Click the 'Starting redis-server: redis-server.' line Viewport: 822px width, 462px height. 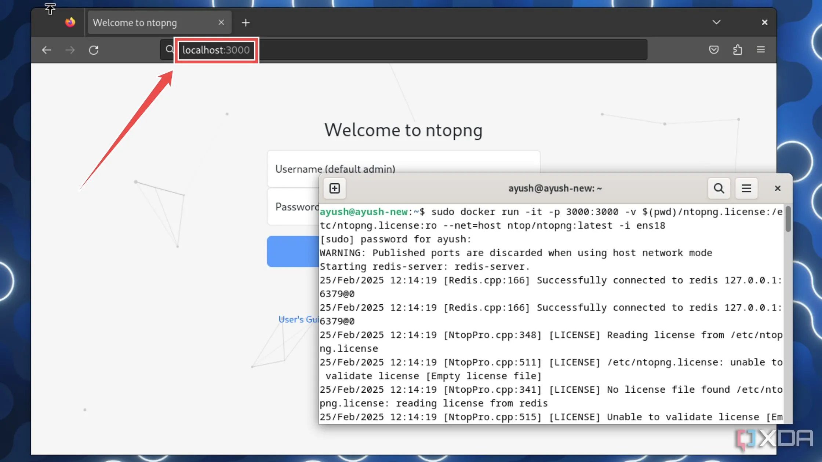click(x=425, y=267)
